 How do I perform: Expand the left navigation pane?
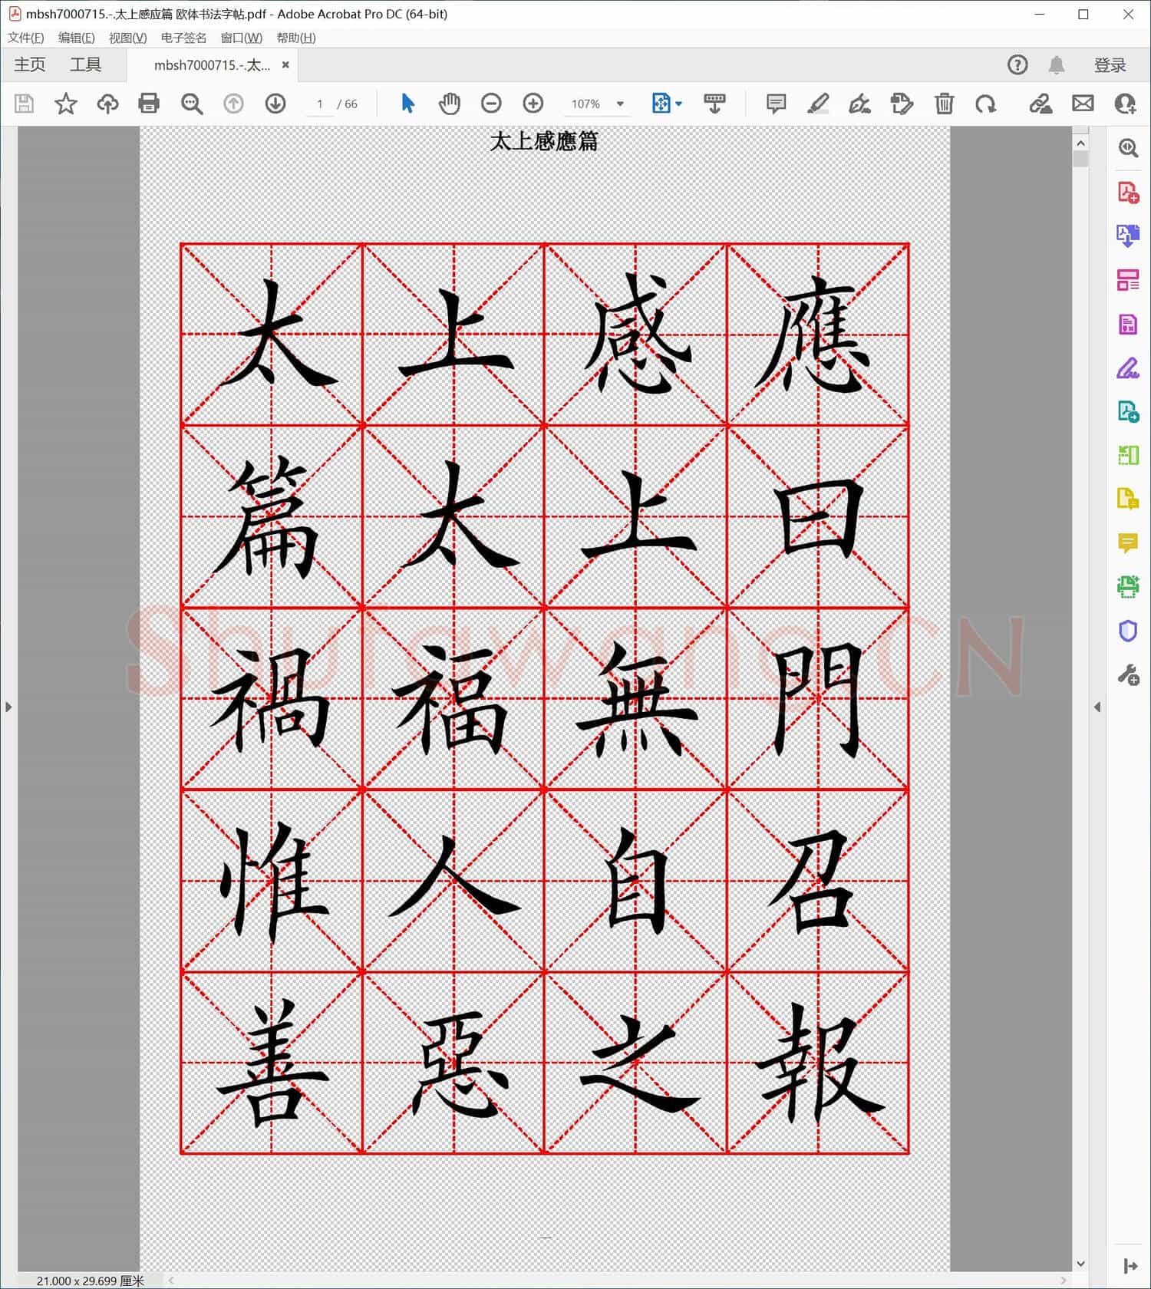[8, 707]
